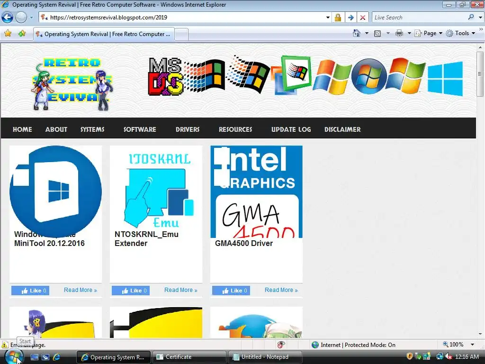Click Read More under MiniTool post
The image size is (485, 364).
coord(81,290)
